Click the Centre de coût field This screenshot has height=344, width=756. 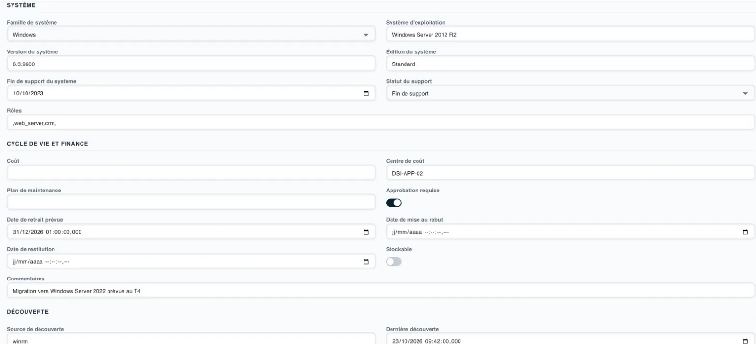(570, 173)
